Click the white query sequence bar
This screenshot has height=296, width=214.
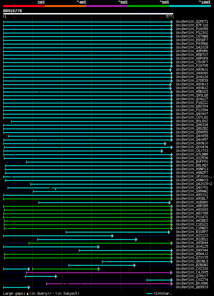click(88, 14)
